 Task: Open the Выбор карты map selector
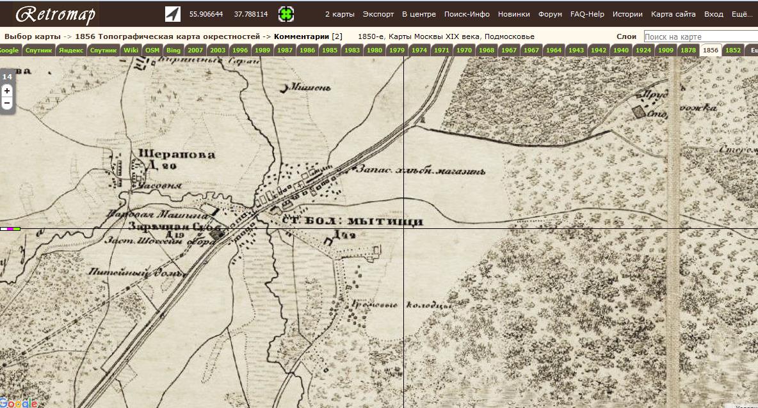(x=31, y=37)
